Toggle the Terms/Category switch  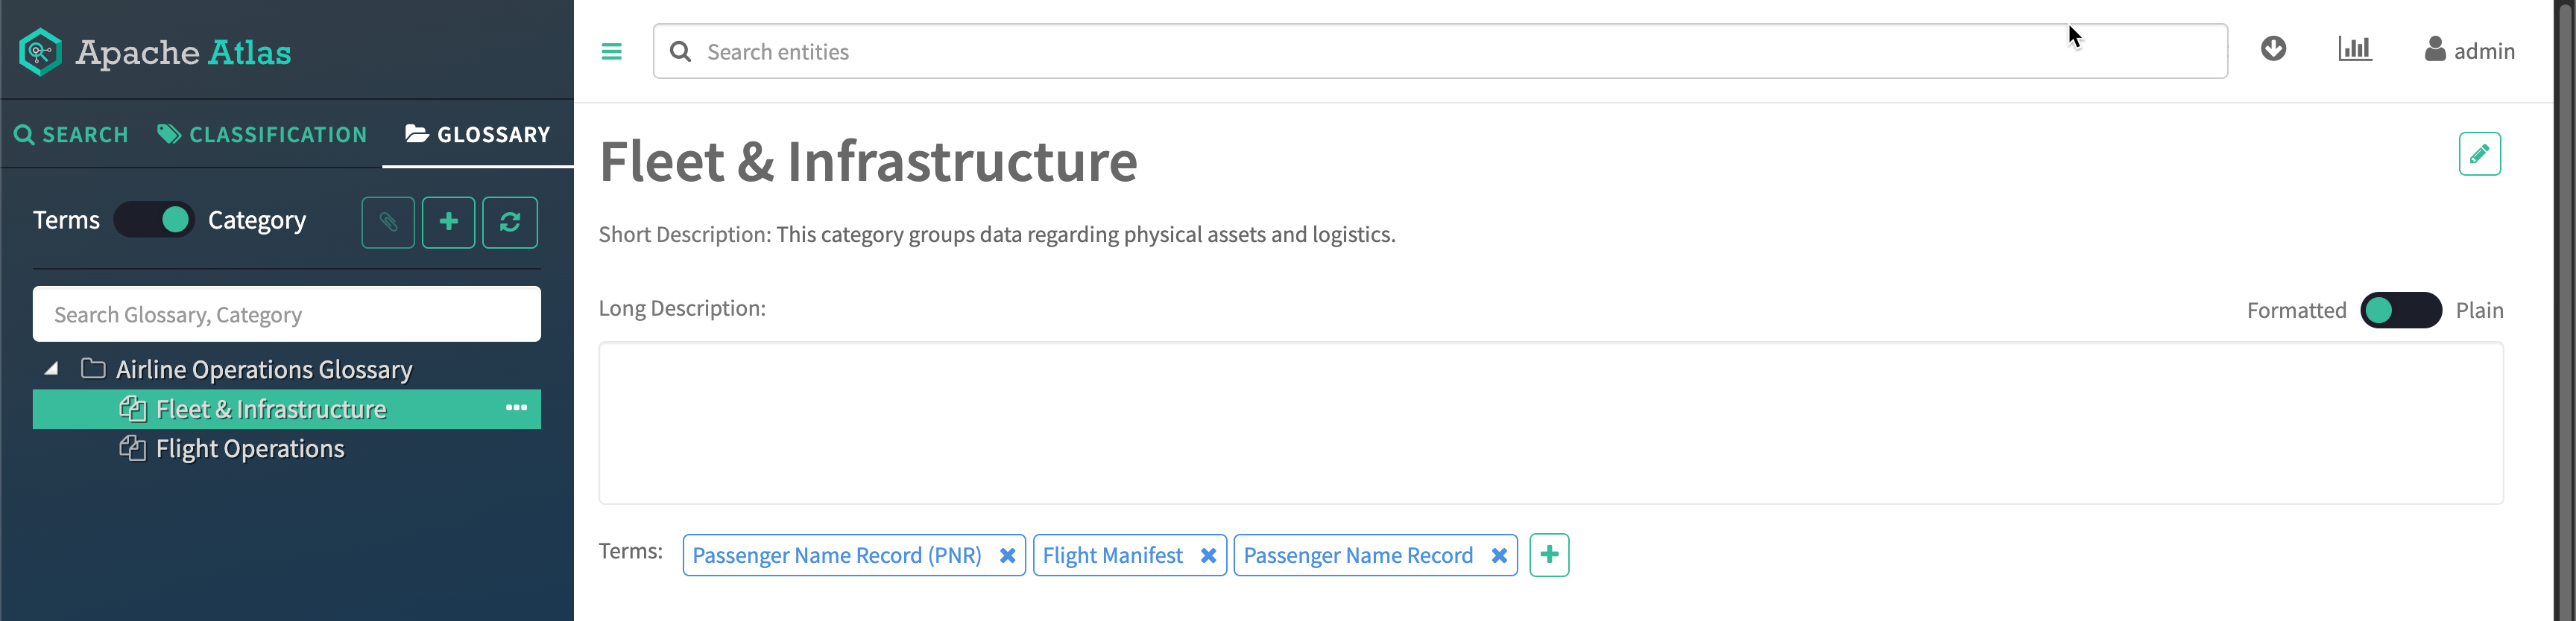(x=154, y=220)
